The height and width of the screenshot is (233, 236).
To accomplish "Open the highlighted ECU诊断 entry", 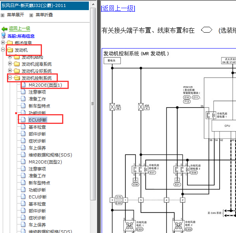I will 38,120.
